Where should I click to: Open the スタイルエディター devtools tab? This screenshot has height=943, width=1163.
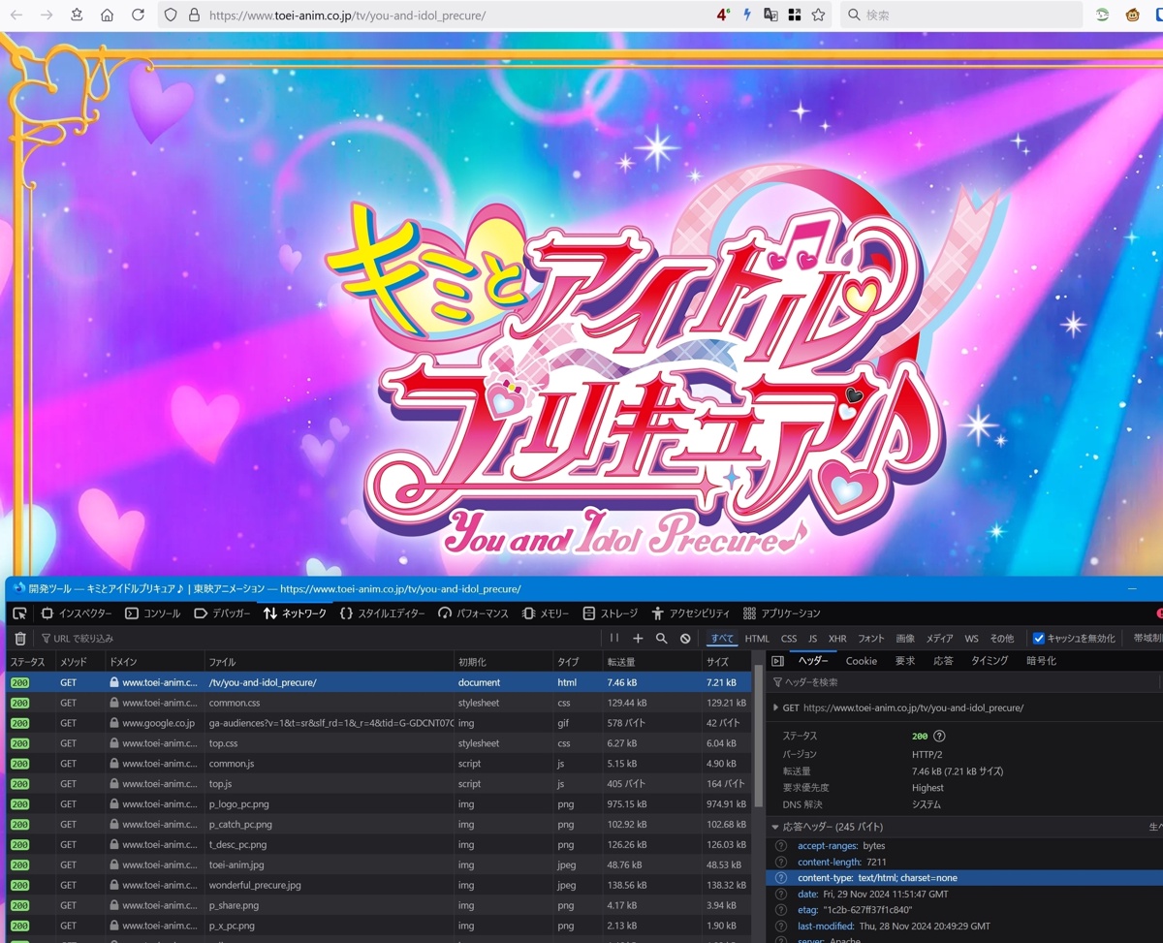[x=383, y=613]
